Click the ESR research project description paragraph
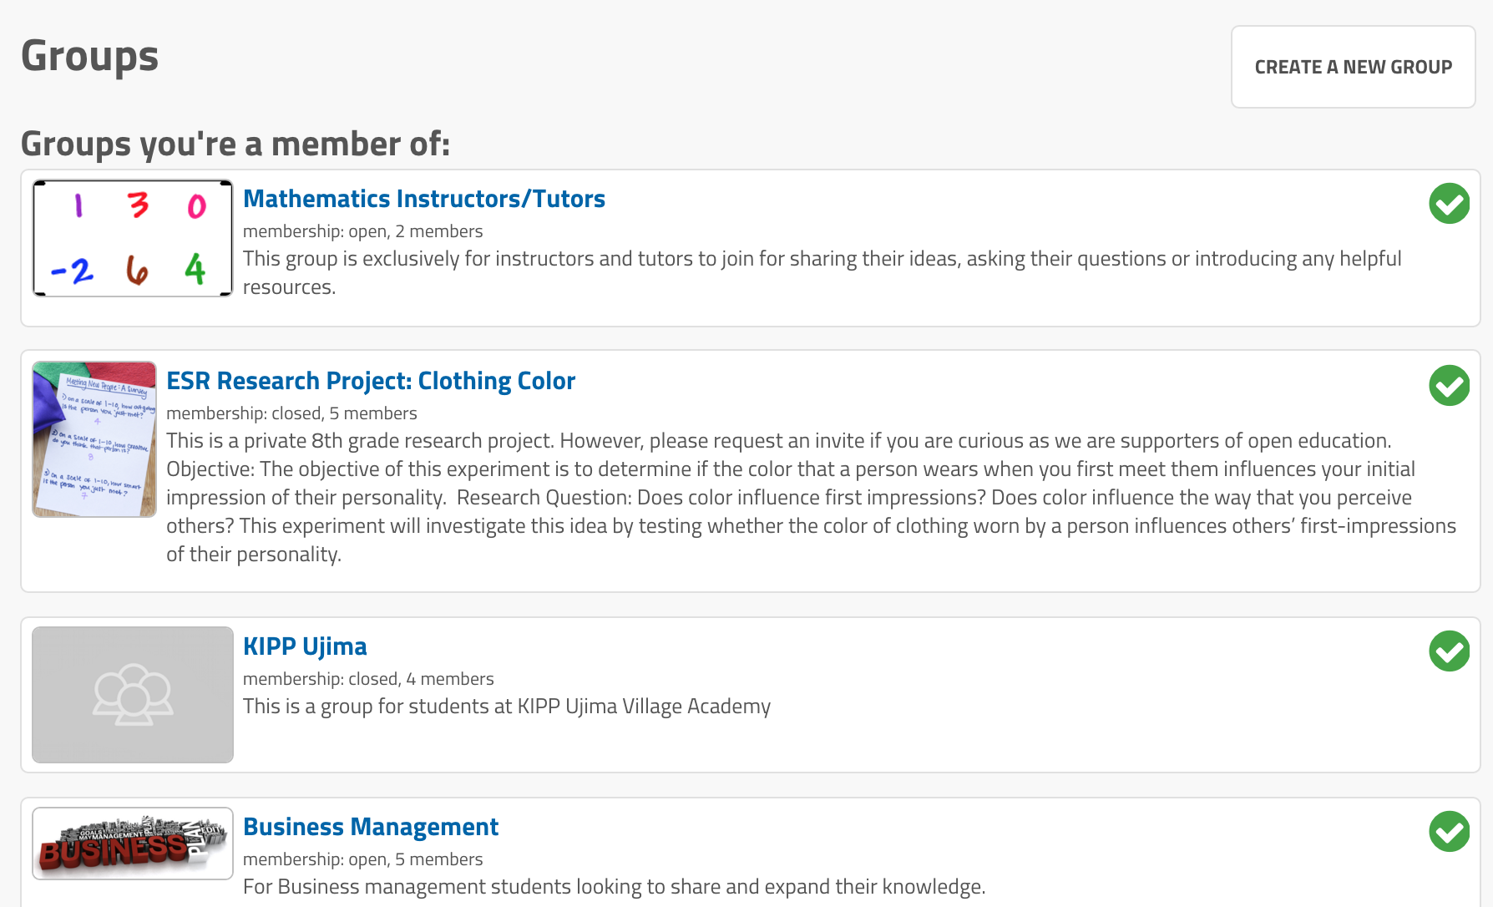This screenshot has height=907, width=1493. (x=812, y=498)
